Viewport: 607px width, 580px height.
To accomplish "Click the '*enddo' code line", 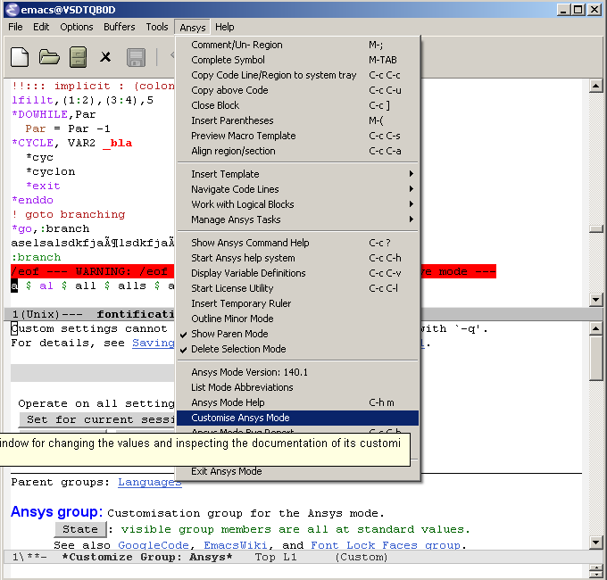I will [32, 200].
